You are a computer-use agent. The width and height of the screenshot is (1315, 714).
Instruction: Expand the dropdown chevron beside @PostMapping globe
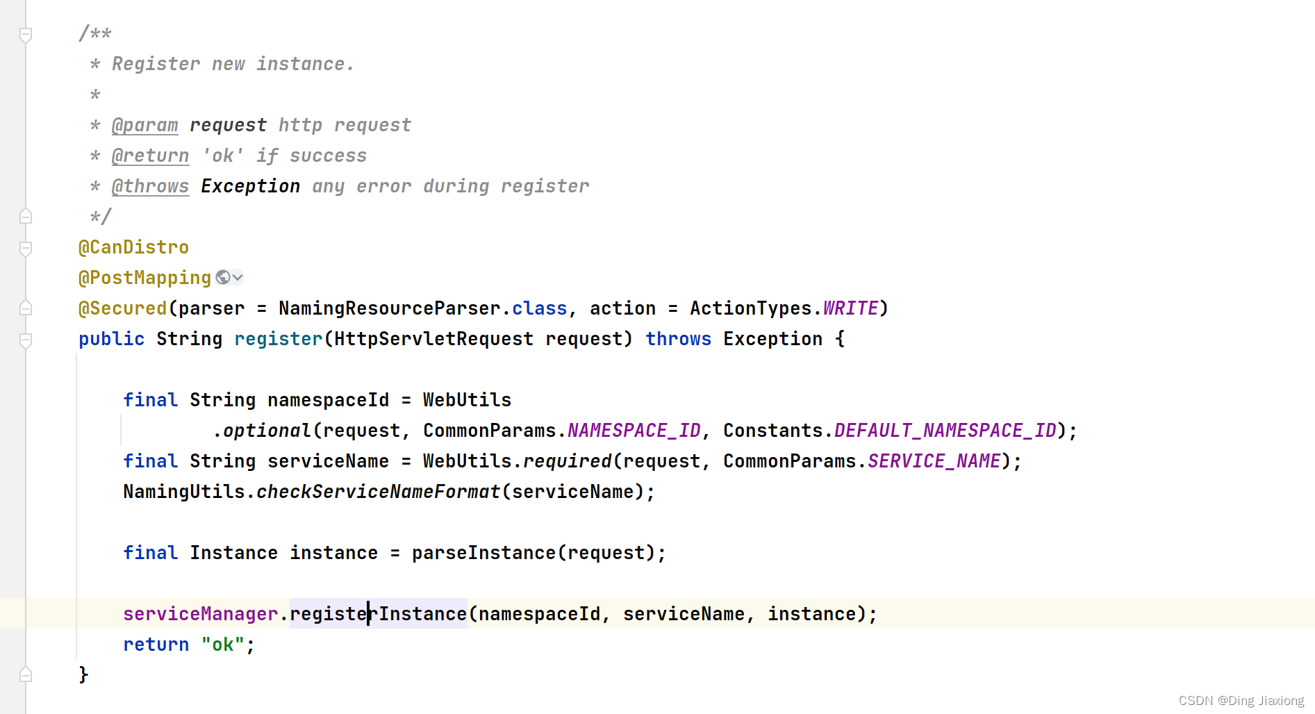[238, 277]
